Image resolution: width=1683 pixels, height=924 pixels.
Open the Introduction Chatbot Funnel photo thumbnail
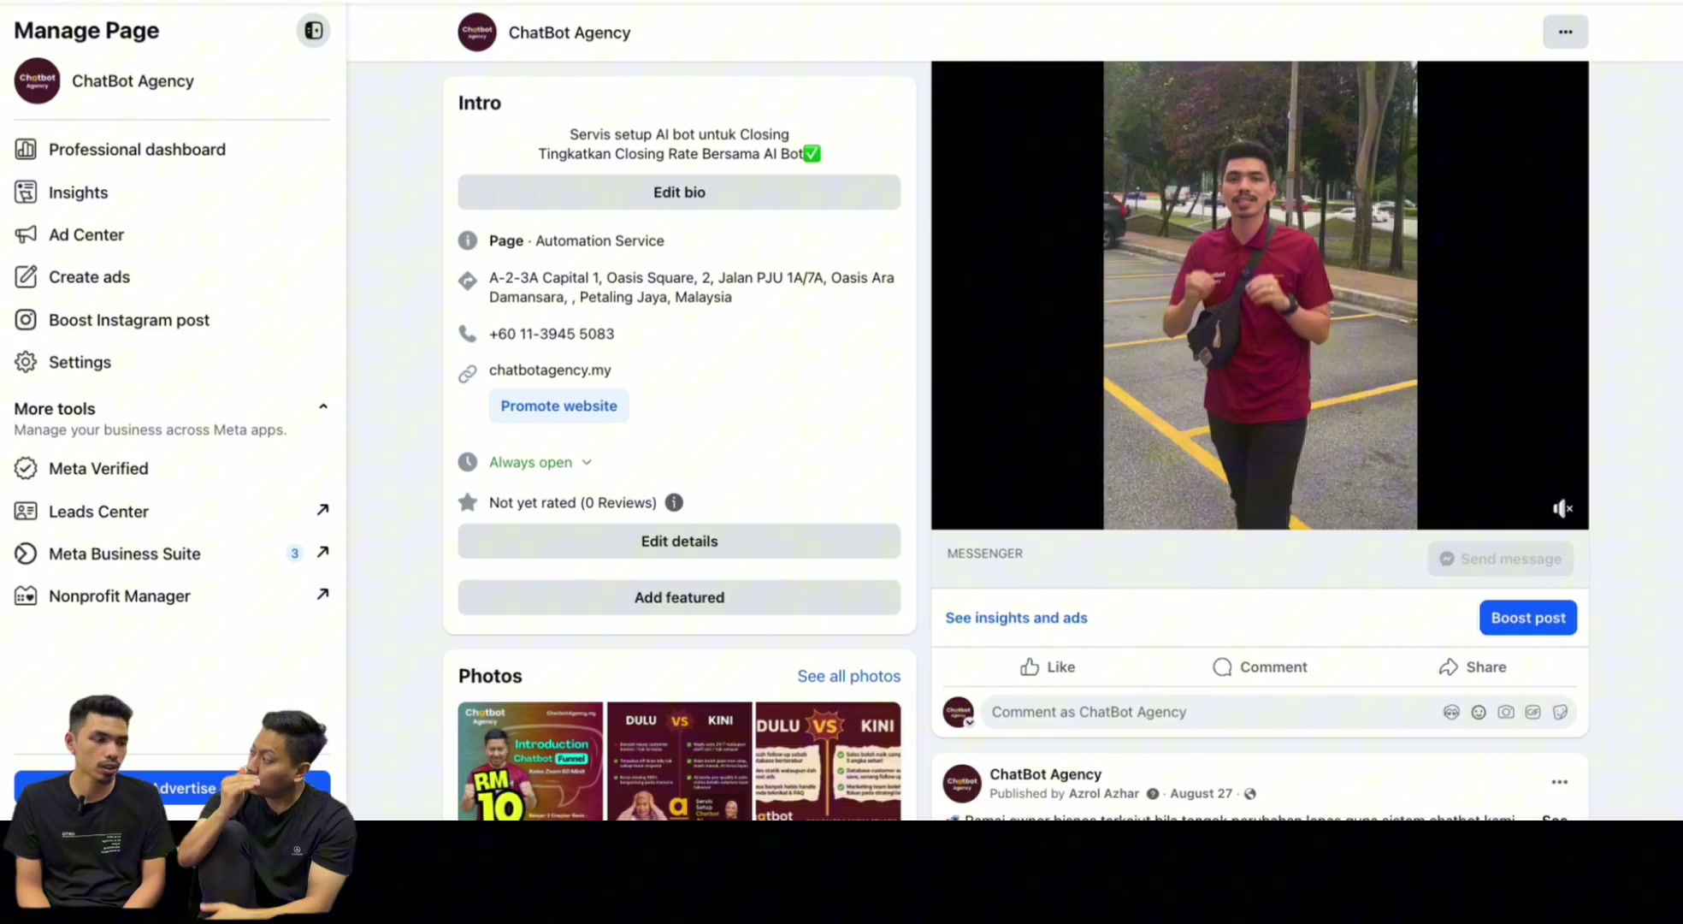click(x=530, y=761)
